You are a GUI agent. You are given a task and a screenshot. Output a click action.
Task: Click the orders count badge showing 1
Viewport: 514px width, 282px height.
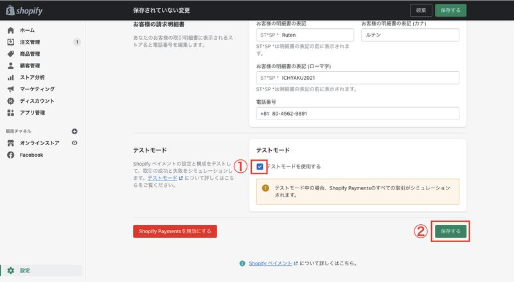point(76,42)
